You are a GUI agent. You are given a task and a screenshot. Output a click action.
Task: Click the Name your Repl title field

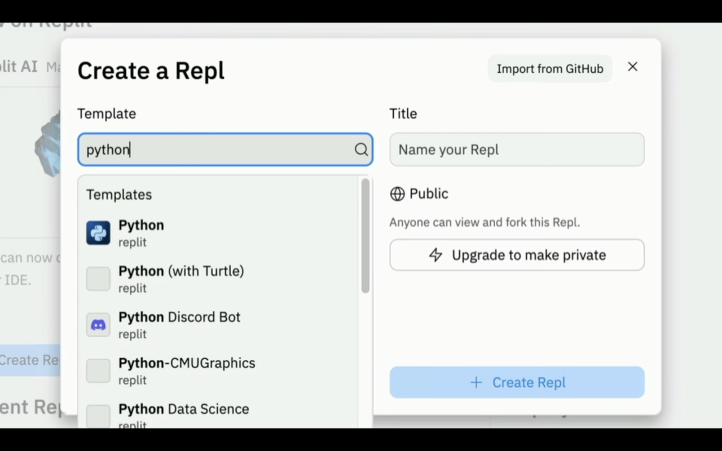pos(517,149)
